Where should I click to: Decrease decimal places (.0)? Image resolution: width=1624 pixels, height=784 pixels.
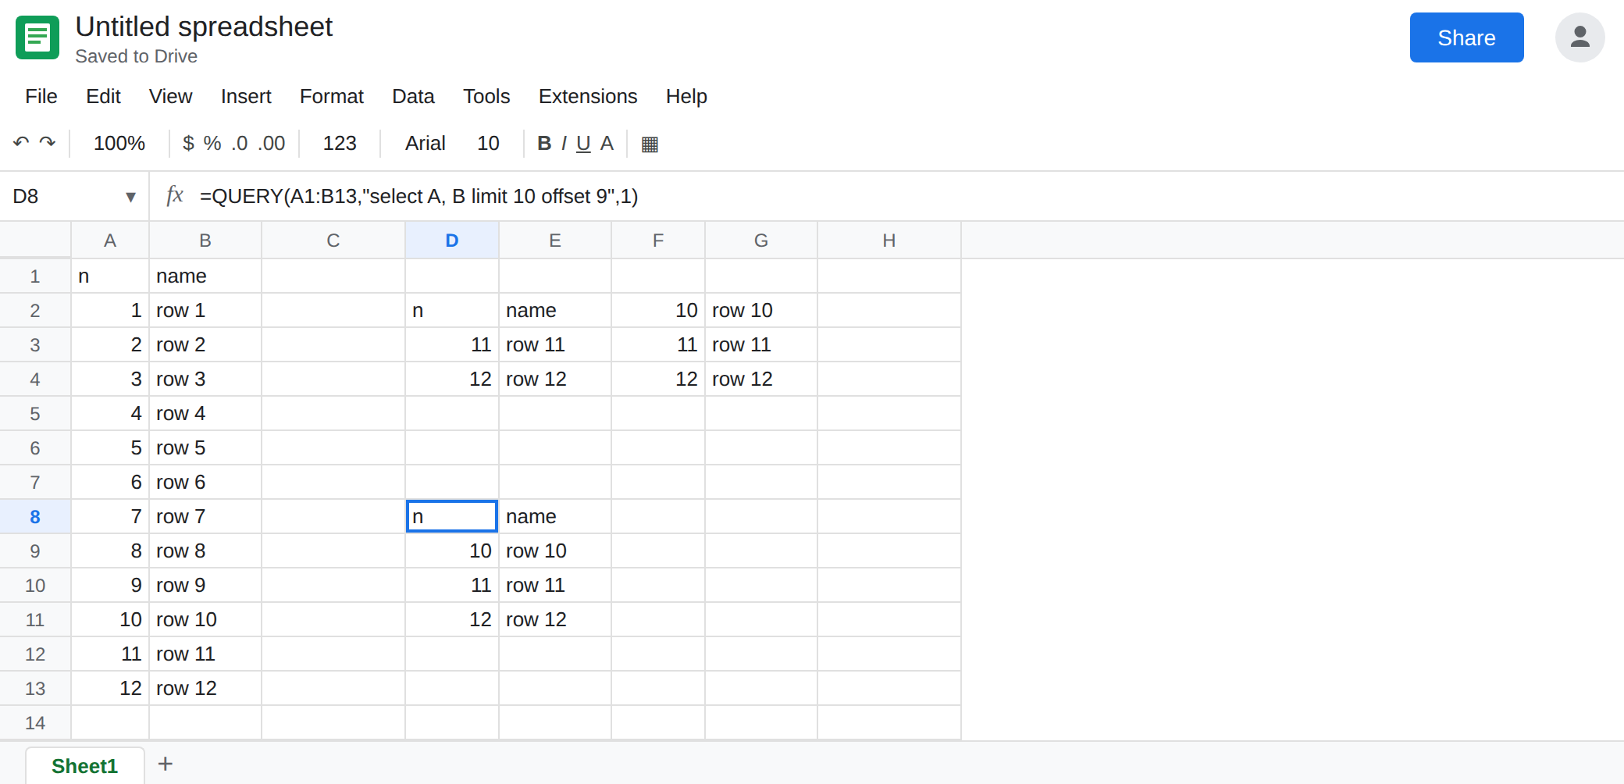coord(240,143)
